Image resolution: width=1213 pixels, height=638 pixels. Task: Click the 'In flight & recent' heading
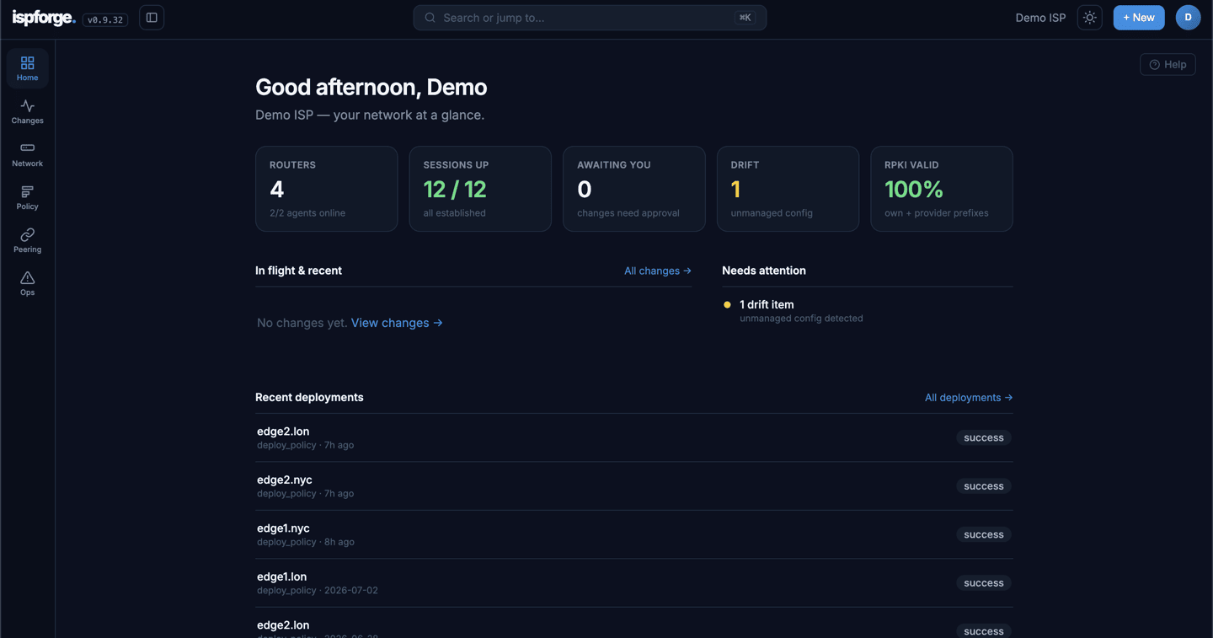pyautogui.click(x=298, y=271)
